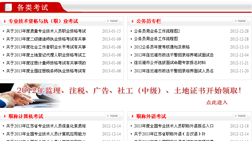Viewport: 252px width, 141px height.
Task: Open MORE for 公务员专栏 section
Action: 239,21
